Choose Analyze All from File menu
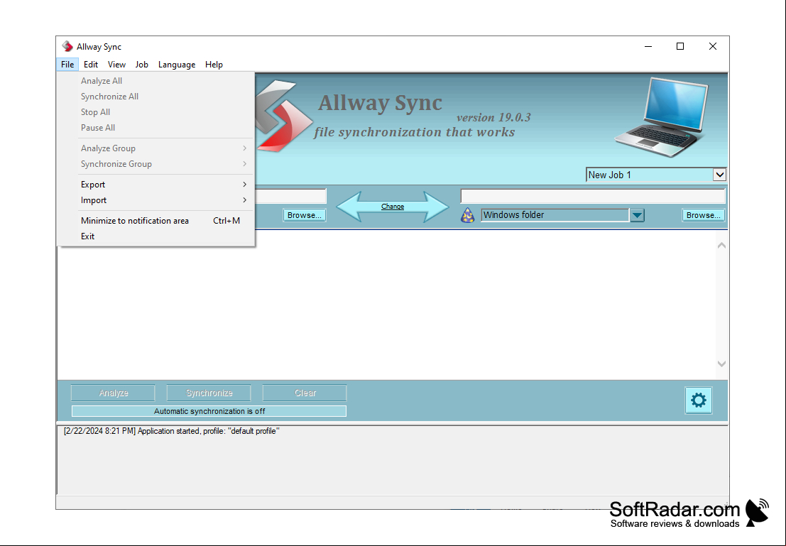The height and width of the screenshot is (546, 786). click(156, 81)
